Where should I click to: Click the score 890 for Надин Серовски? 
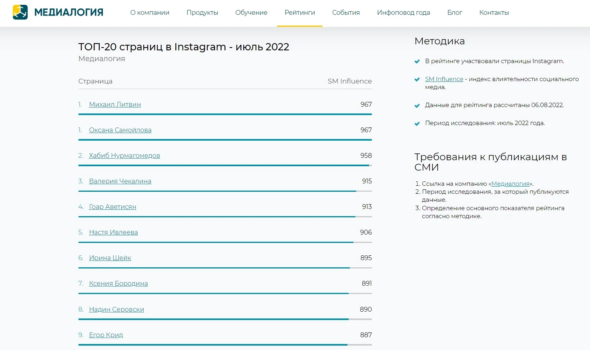[x=366, y=309]
